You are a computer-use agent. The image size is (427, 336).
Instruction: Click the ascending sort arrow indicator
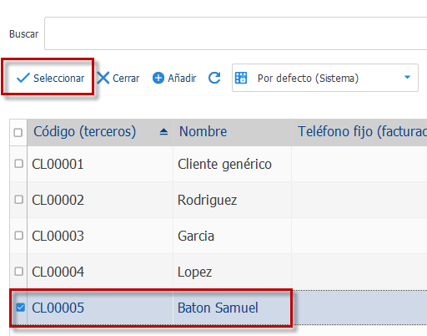pos(163,132)
